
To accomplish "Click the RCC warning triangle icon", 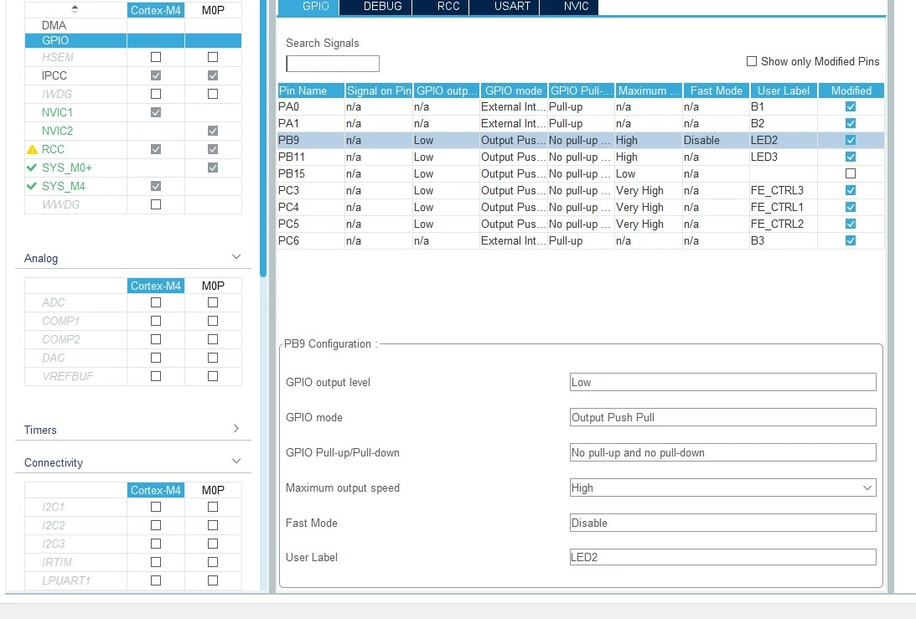I will (32, 149).
